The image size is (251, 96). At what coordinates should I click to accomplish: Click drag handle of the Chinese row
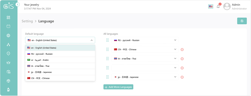click(x=107, y=49)
